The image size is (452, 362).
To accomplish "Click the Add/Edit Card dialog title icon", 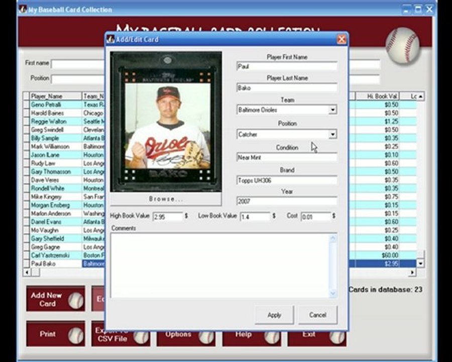I will [x=110, y=39].
